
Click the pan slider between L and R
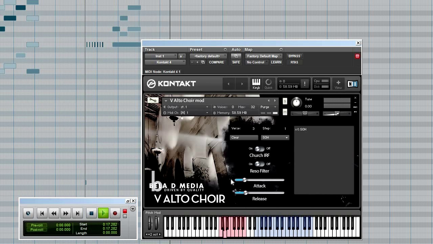click(305, 114)
